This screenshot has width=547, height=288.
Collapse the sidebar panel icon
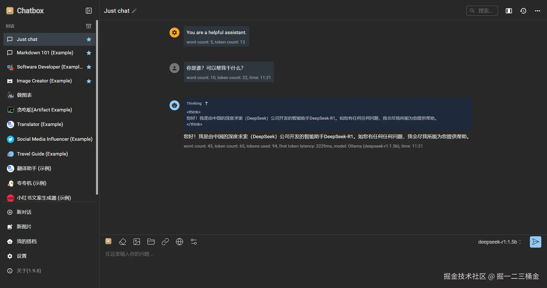click(x=89, y=11)
